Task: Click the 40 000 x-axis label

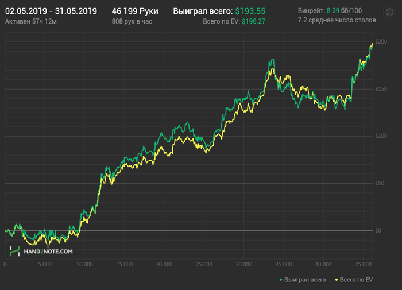Action: [323, 264]
